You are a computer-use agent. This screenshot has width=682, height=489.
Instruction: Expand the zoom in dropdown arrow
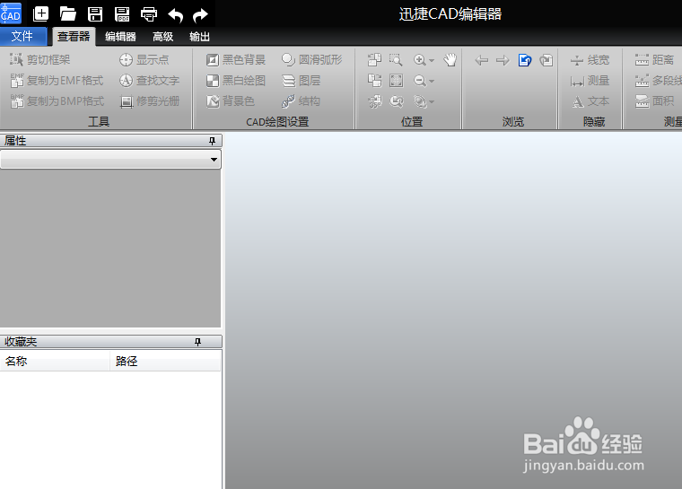[x=432, y=60]
